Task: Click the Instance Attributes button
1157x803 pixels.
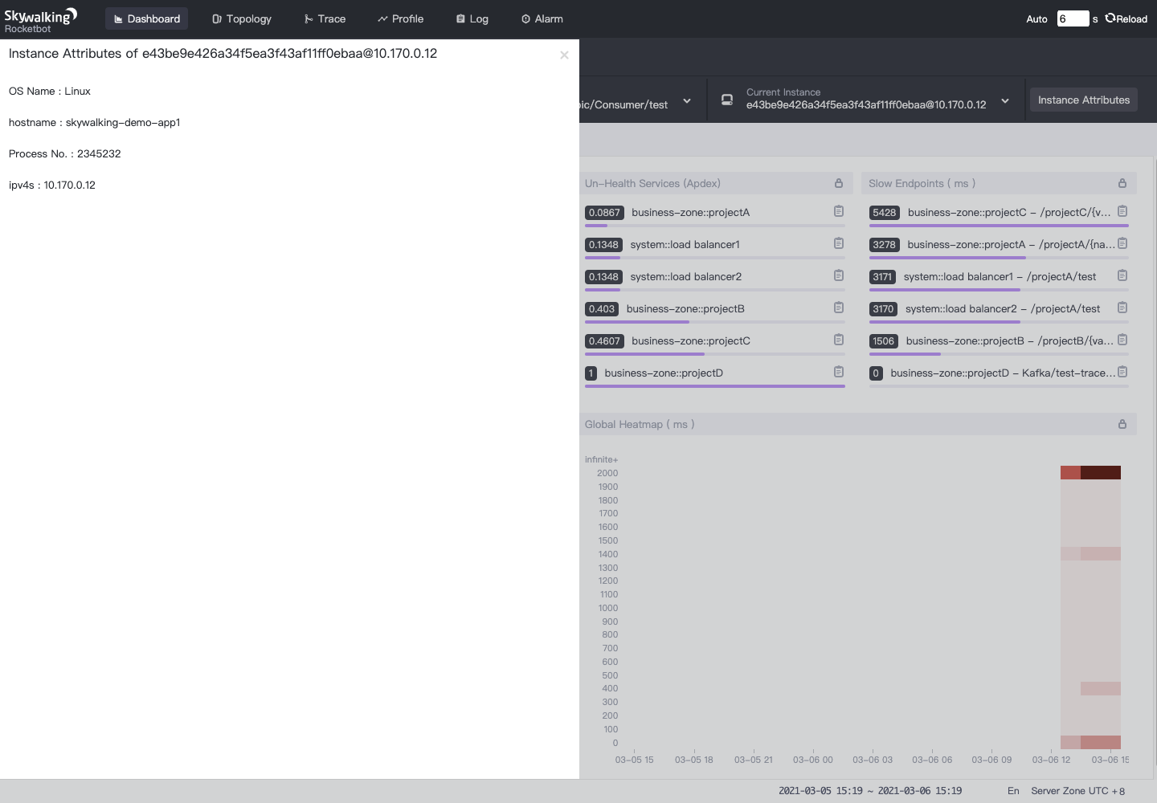Action: click(1083, 100)
